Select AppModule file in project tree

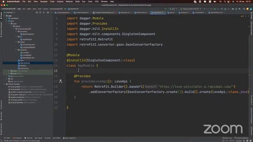click(x=26, y=39)
